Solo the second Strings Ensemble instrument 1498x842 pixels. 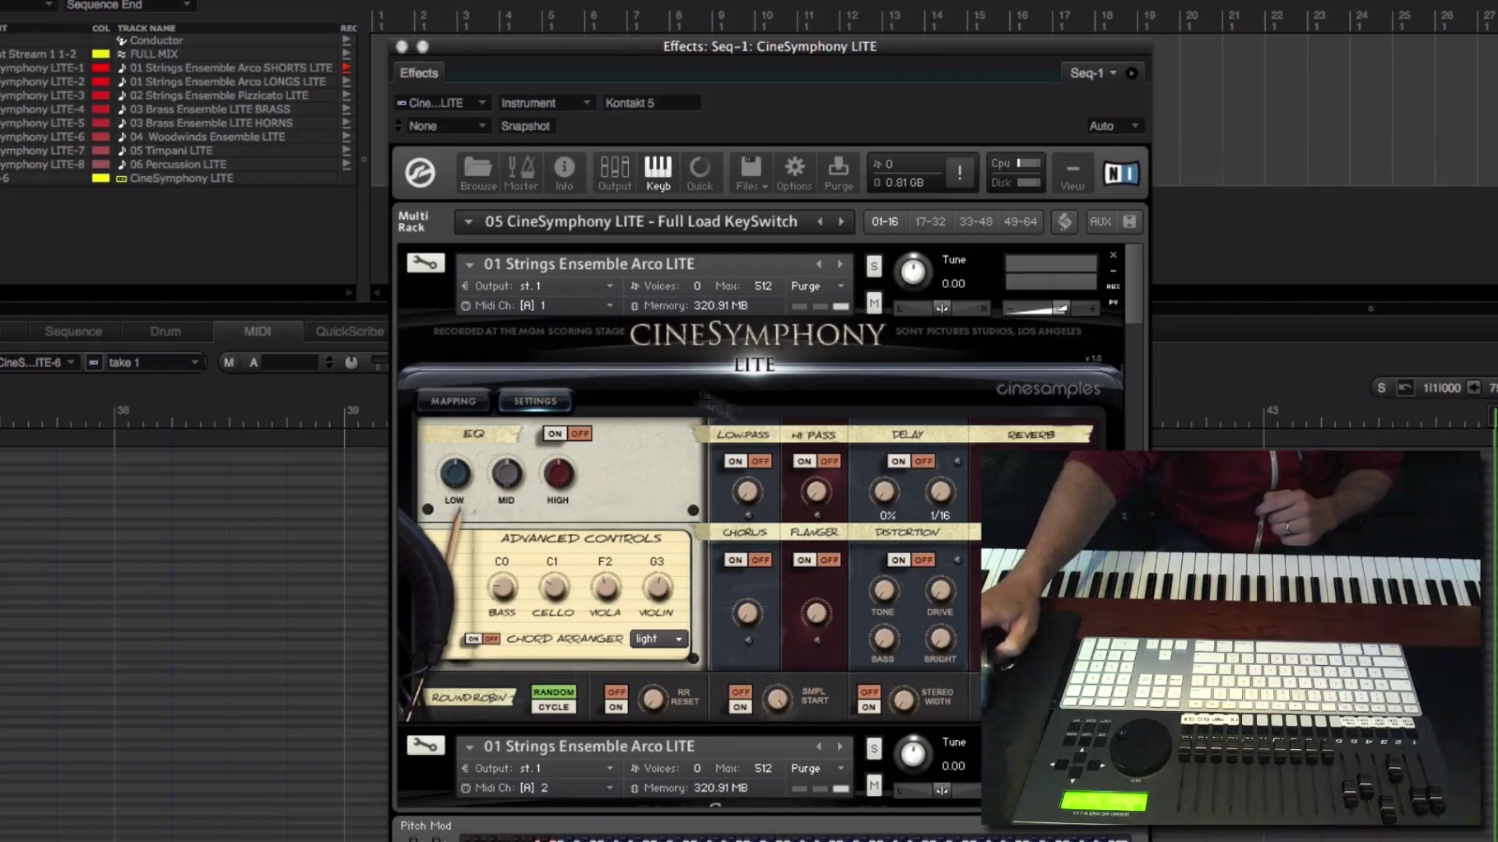click(x=874, y=748)
